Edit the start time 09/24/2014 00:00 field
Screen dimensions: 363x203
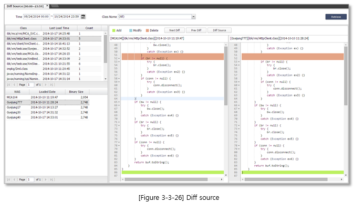point(36,17)
